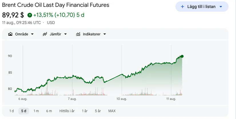This screenshot has height=119, width=236.
Task: Click the Indikatorer chart-bars icon
Action: (x=78, y=34)
